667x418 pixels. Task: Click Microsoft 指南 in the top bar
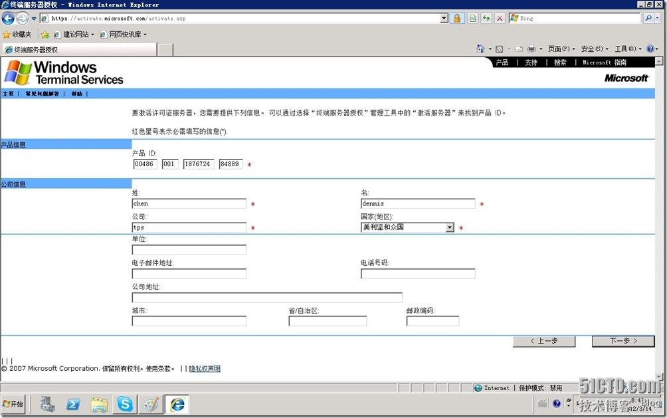[x=605, y=62]
